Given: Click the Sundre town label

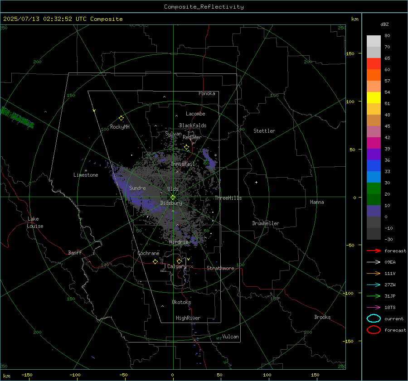Looking at the screenshot, I should 137,188.
